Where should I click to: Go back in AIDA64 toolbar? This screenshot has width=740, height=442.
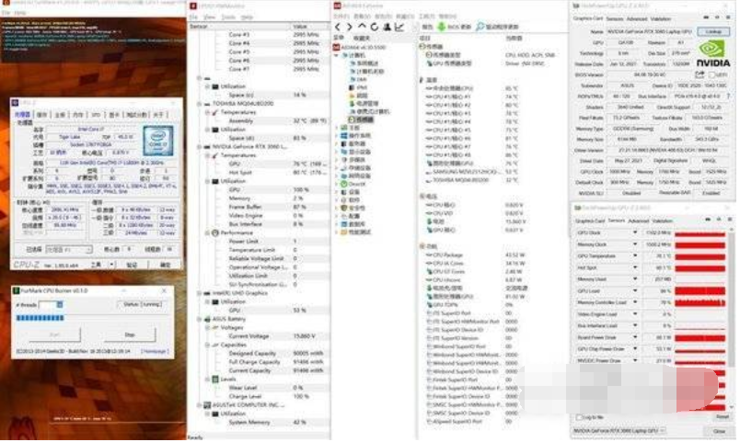tap(338, 27)
